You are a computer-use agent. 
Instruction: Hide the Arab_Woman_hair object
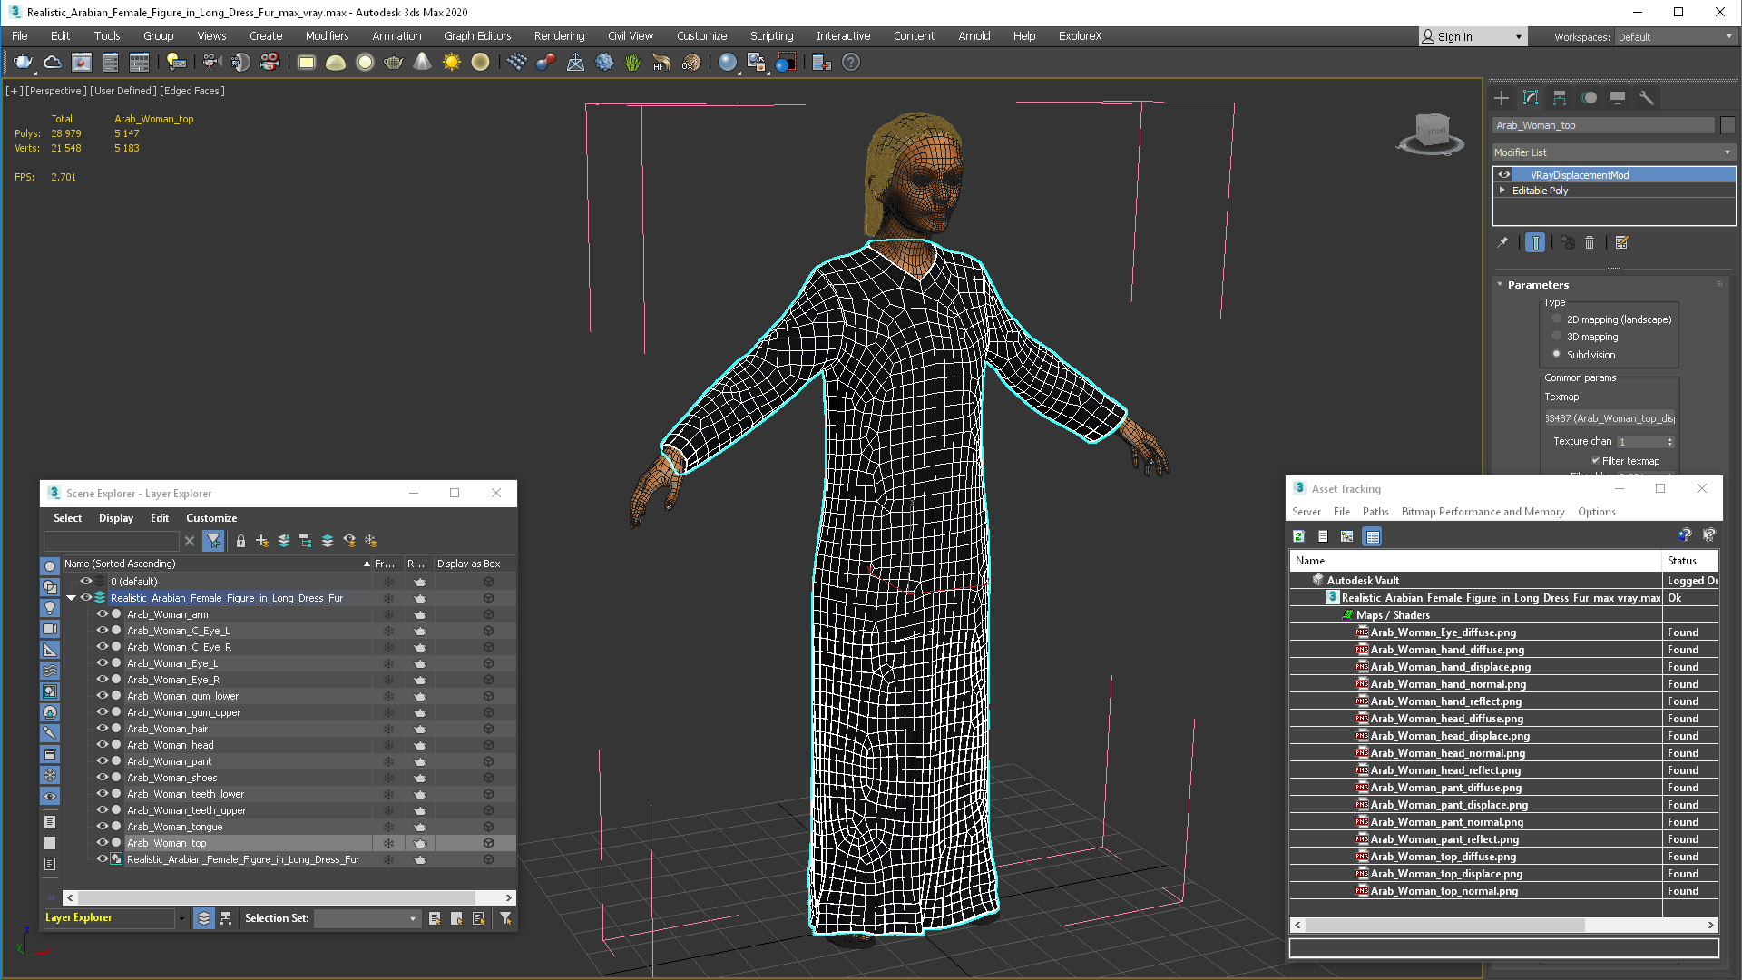(102, 729)
